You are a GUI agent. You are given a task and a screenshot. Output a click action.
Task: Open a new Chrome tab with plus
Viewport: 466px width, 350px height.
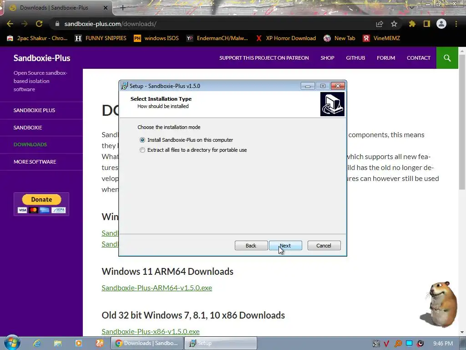(x=123, y=8)
